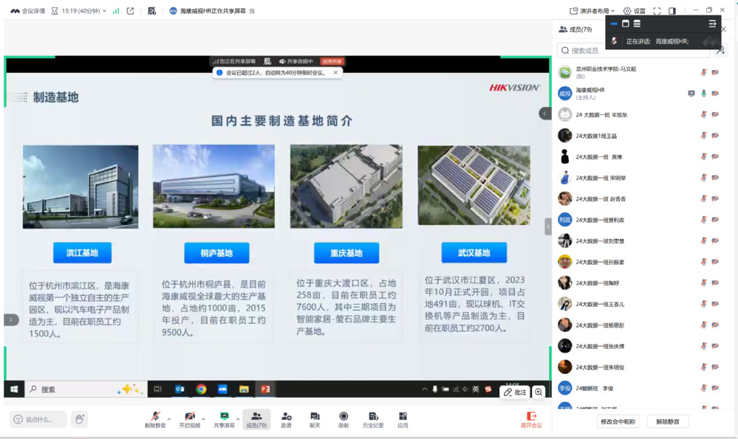Screen dimensions: 738x439
Task: Toggle the side panel icon
Action: 672,11
